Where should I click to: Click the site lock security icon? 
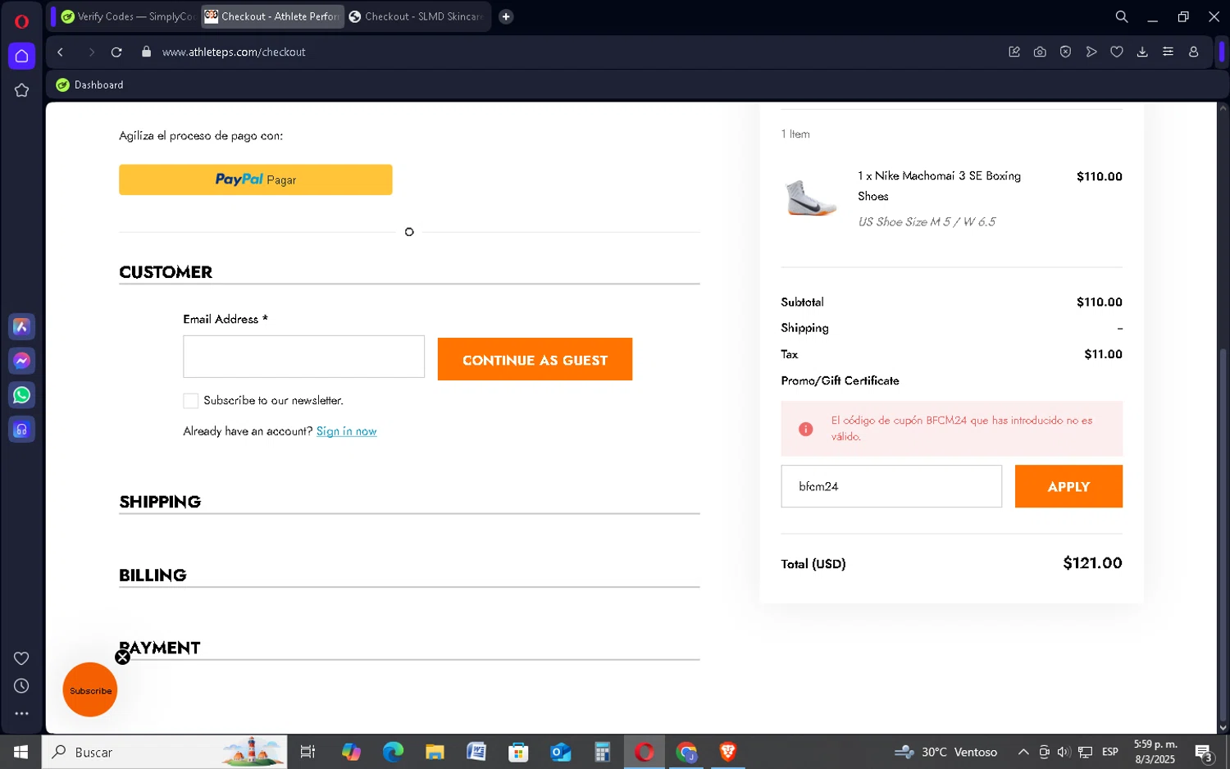tap(147, 52)
